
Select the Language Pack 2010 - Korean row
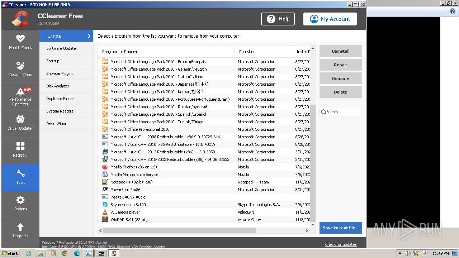(204, 92)
